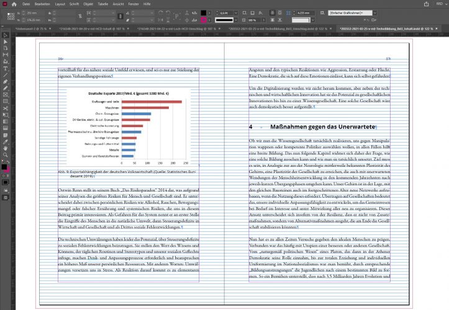449x310 pixels.
Task: Select the Line tool
Action: click(x=5, y=75)
